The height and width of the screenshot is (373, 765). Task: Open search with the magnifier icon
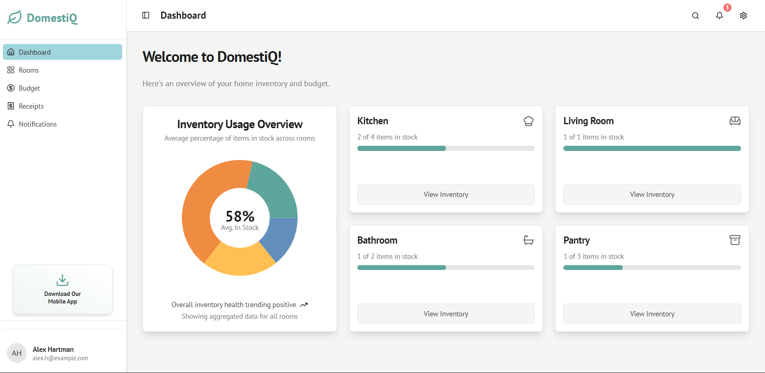pyautogui.click(x=696, y=16)
